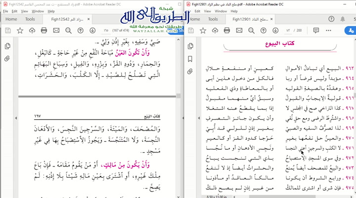The height and width of the screenshot is (198, 356).
Task: Click verse number ٩٦٧ in right document
Action: 350,108
